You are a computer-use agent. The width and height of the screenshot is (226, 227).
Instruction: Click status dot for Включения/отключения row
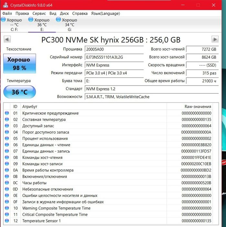tap(7, 176)
